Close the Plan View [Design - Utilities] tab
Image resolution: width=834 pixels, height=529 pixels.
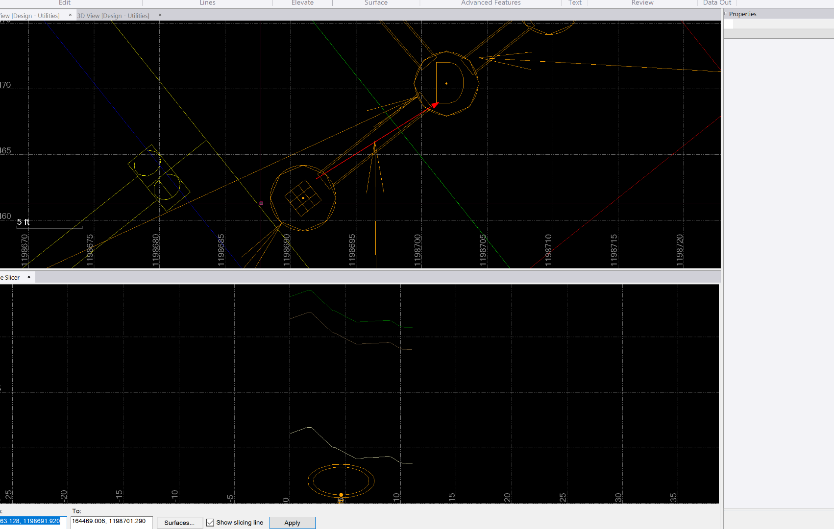[x=70, y=15]
